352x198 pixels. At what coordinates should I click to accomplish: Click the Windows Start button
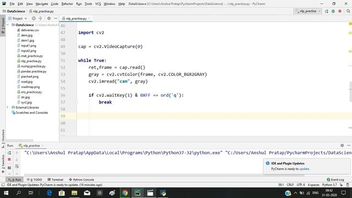pyautogui.click(x=6, y=193)
